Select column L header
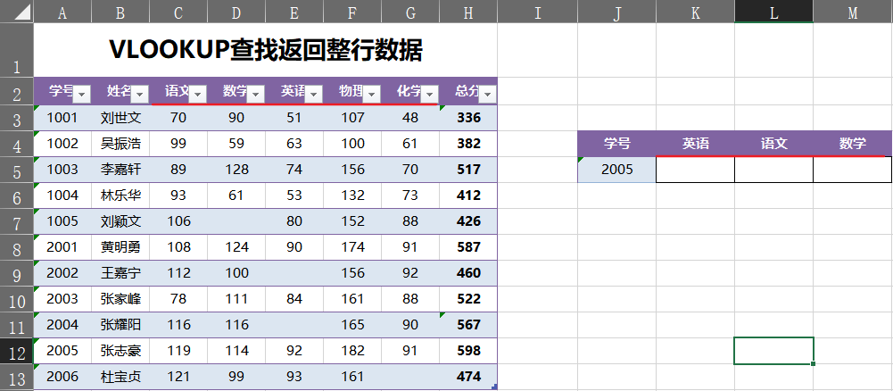The image size is (893, 391). pyautogui.click(x=774, y=12)
